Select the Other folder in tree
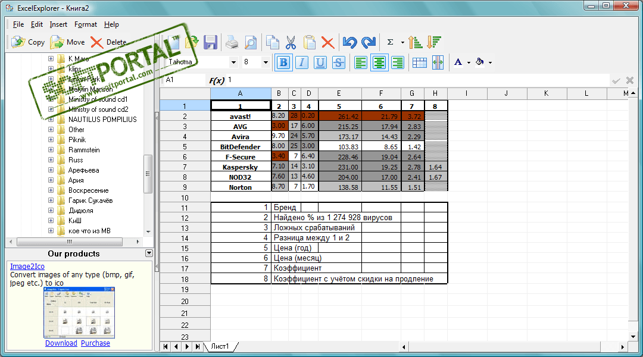 pyautogui.click(x=76, y=130)
